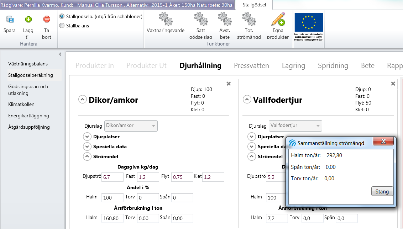Open Tot. strömängd gear function
The height and width of the screenshot is (229, 403).
point(249,19)
